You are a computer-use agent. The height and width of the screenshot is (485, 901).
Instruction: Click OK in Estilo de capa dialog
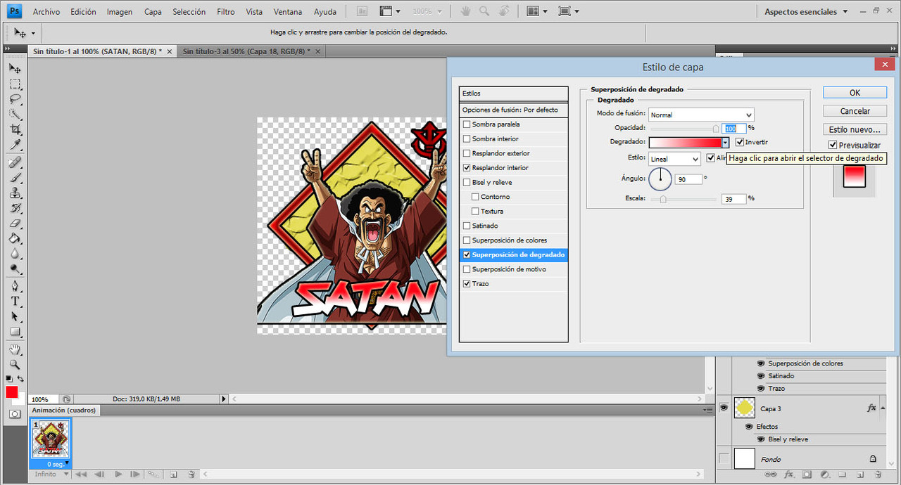(855, 93)
